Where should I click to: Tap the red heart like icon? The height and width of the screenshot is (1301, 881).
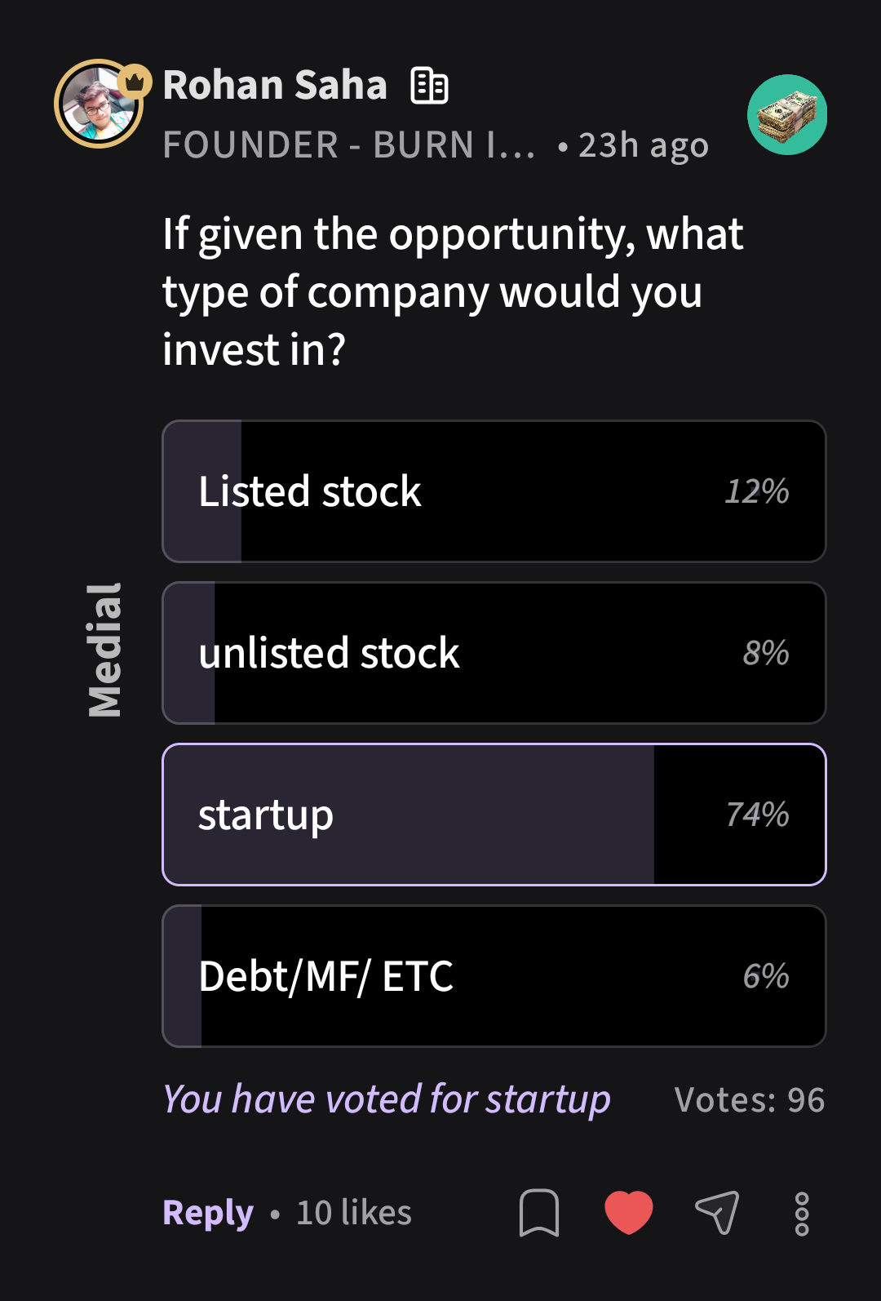628,1212
